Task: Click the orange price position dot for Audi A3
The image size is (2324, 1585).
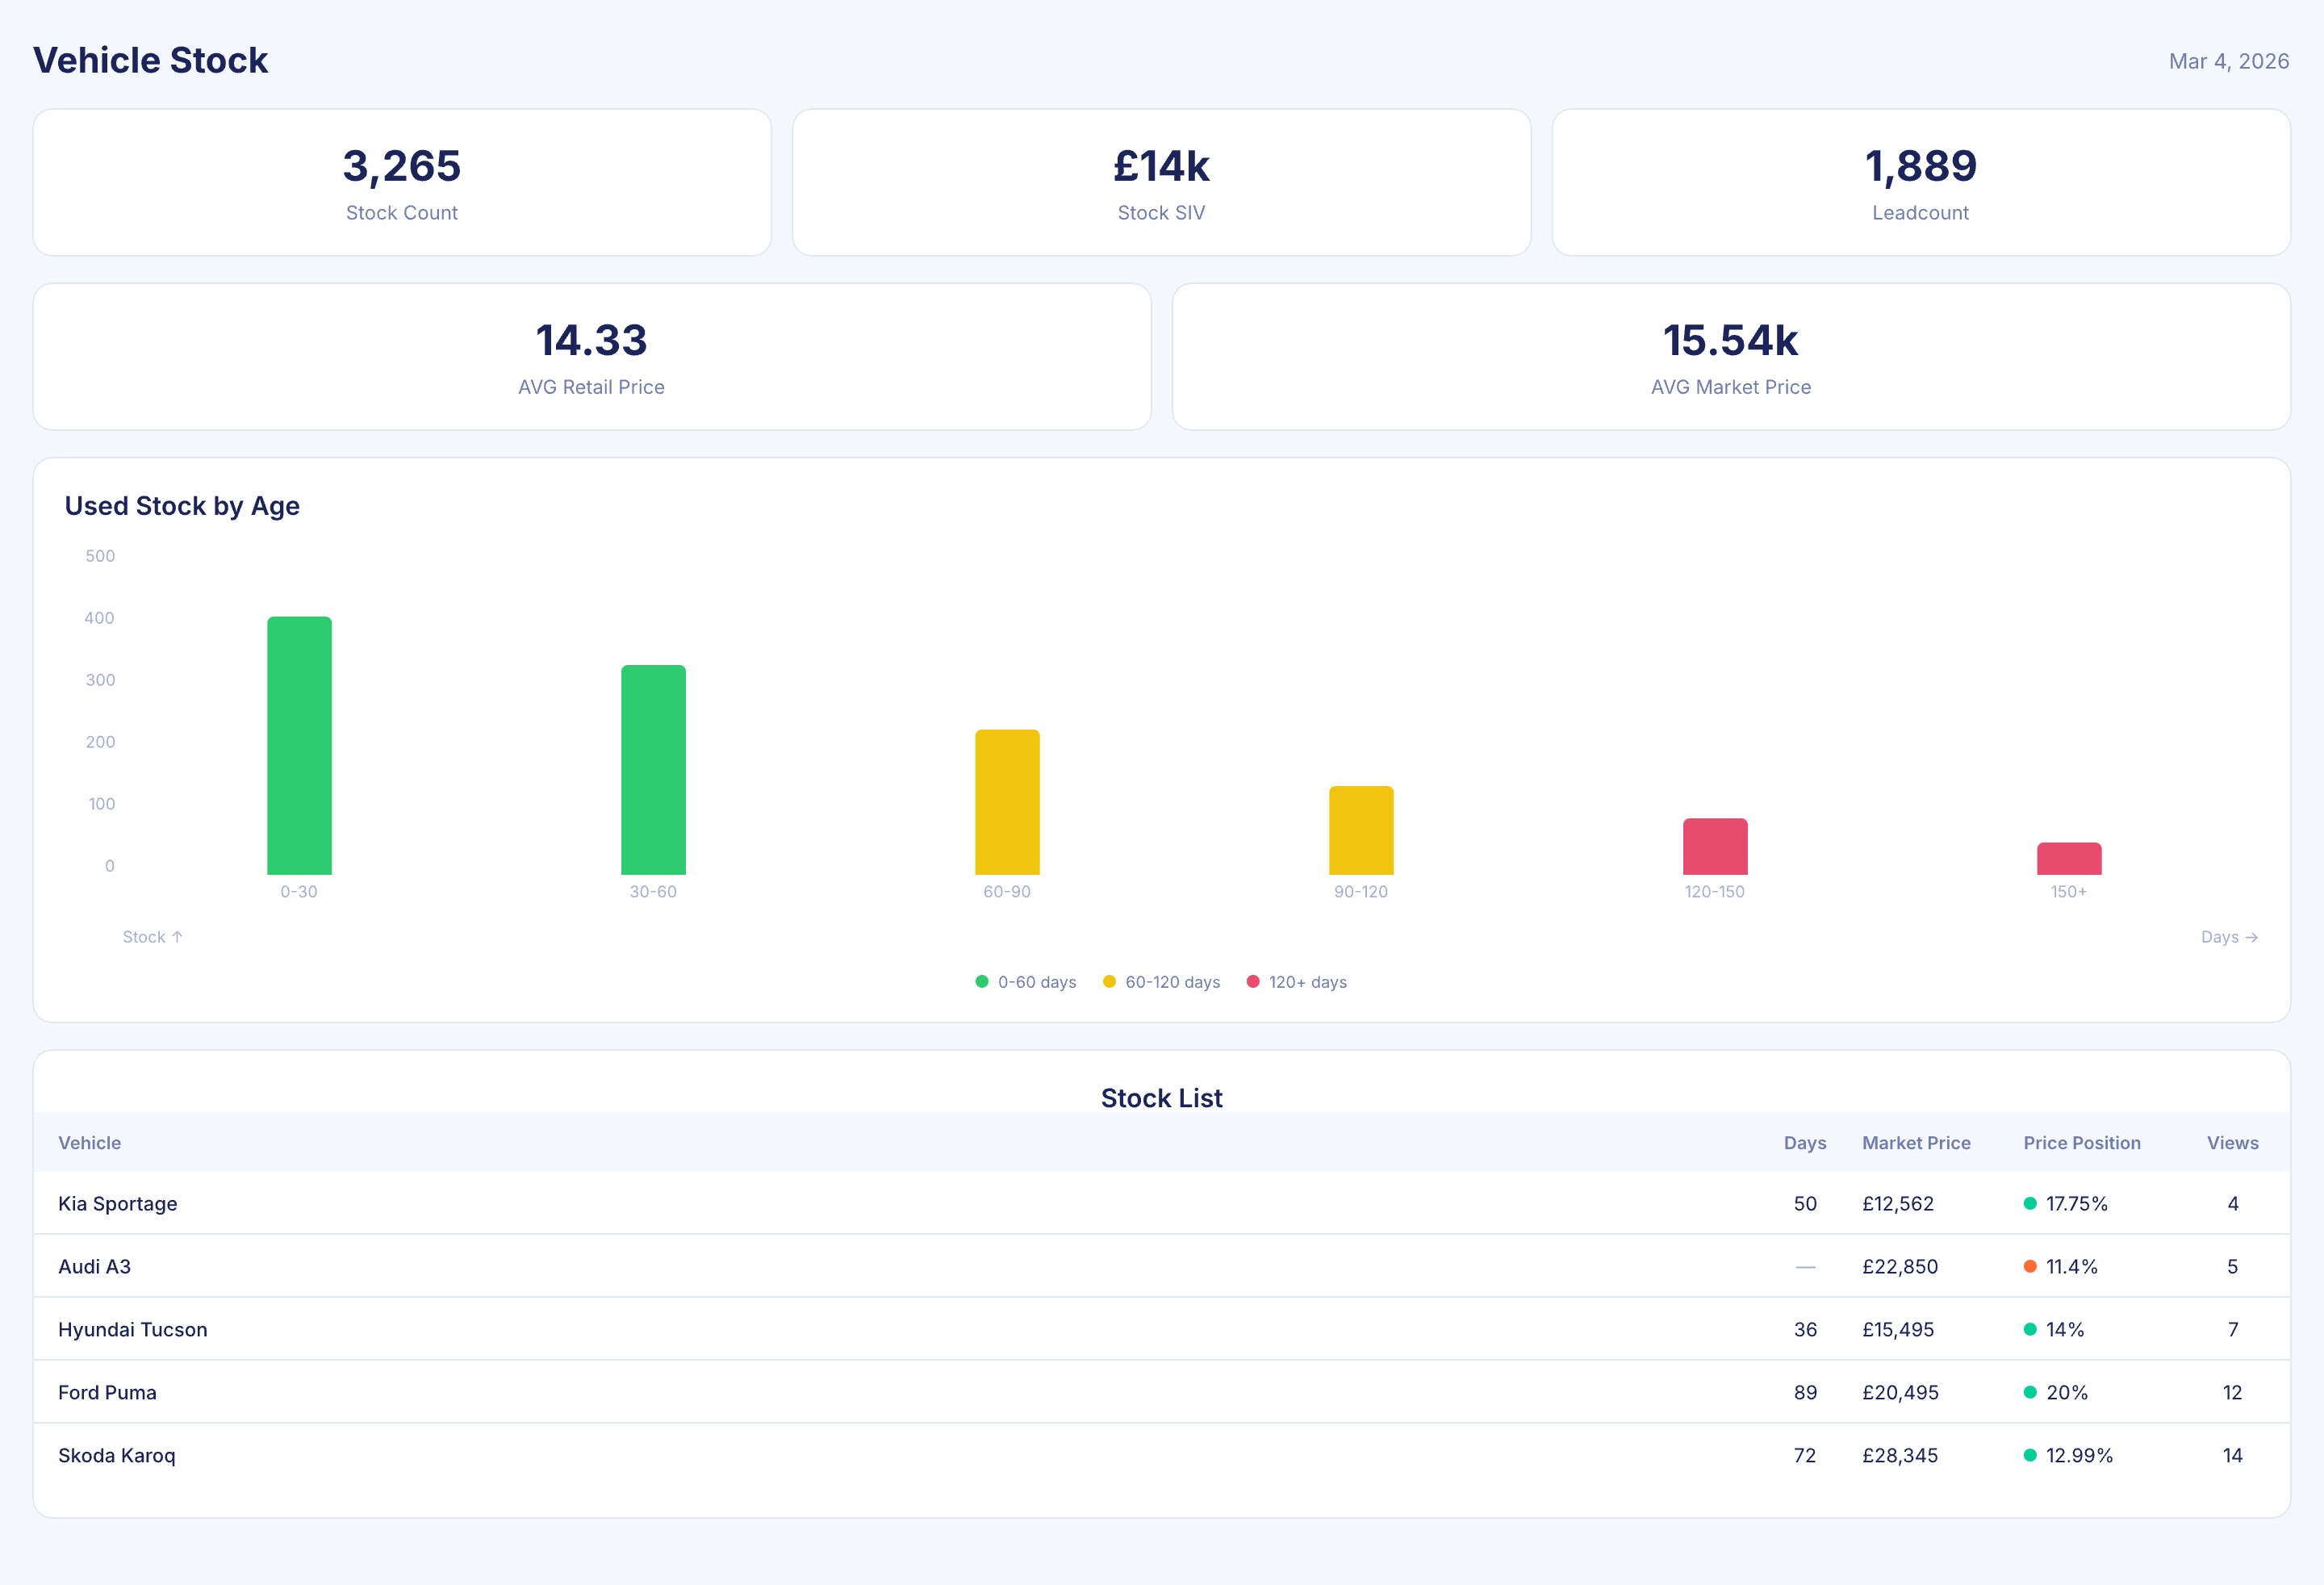Action: point(2029,1267)
